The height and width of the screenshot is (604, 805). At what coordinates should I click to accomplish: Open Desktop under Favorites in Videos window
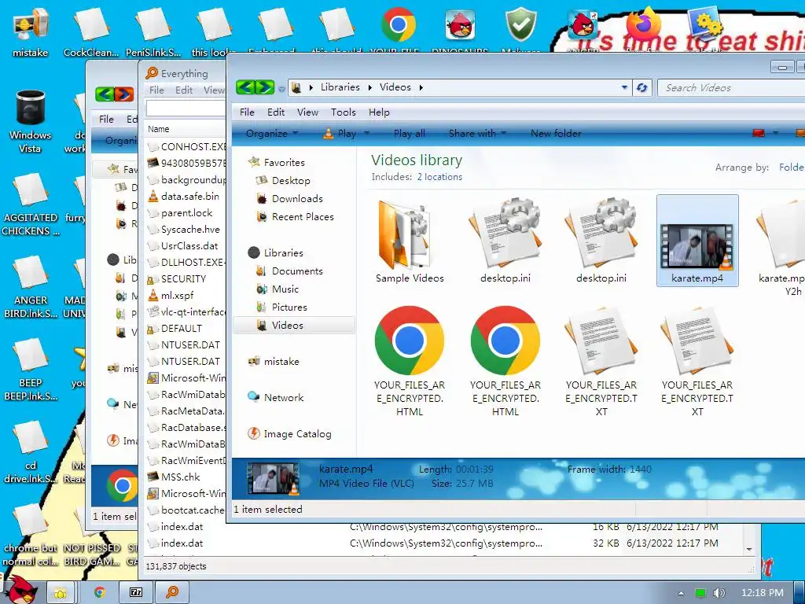(291, 181)
